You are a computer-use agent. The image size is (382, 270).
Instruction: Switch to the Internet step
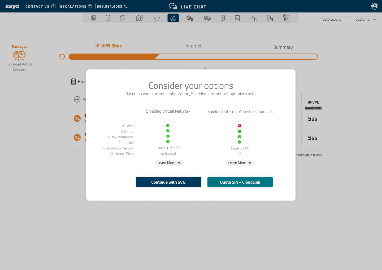(194, 46)
